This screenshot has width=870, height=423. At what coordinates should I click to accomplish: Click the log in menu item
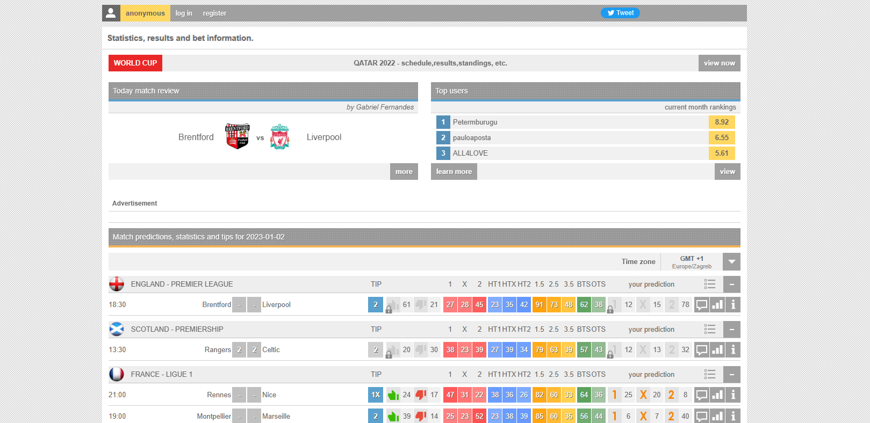click(184, 13)
